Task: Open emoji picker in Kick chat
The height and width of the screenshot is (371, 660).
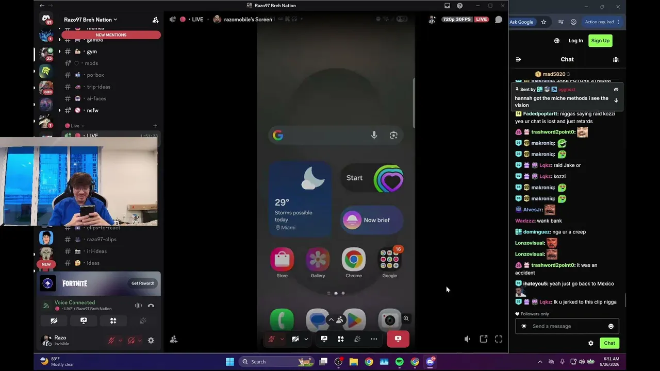Action: [x=611, y=326]
